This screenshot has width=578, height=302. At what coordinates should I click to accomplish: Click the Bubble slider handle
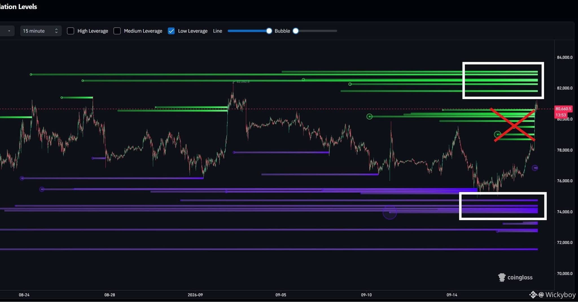pos(295,31)
